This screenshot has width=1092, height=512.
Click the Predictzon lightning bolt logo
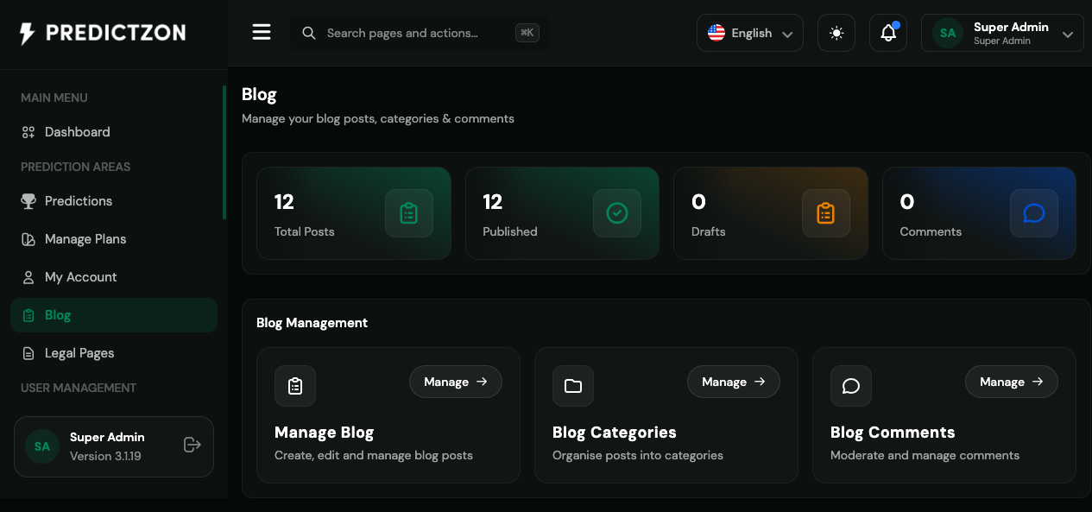click(28, 34)
